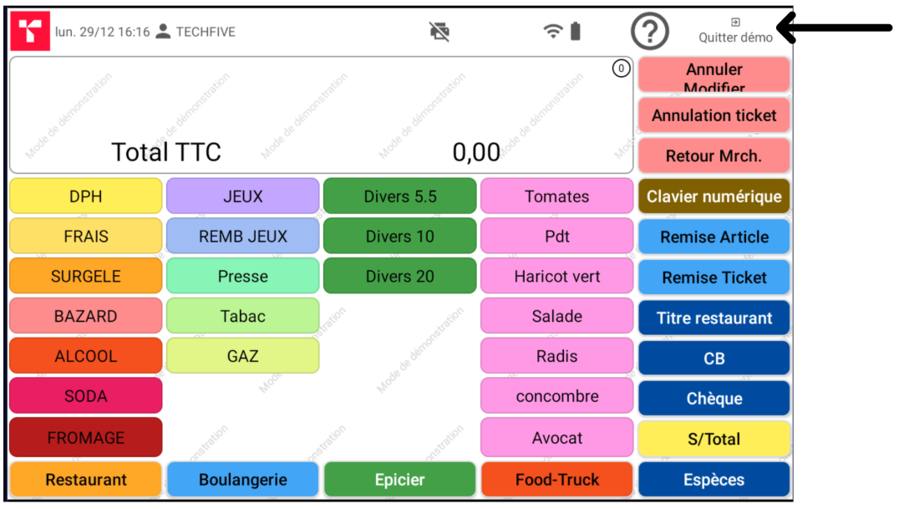Open the Clavier numérique keypad
Viewport: 899px width, 509px height.
(714, 196)
